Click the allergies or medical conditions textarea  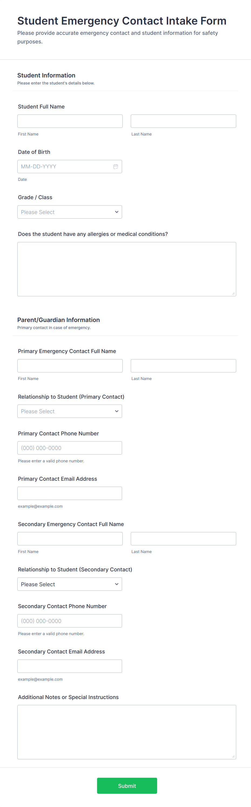click(127, 269)
